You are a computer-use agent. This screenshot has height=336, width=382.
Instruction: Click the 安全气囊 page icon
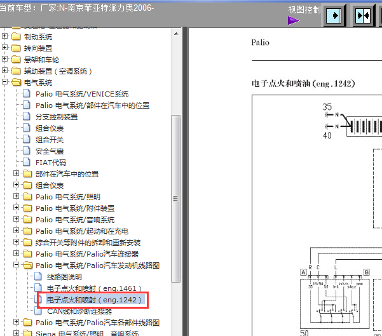[x=27, y=151]
